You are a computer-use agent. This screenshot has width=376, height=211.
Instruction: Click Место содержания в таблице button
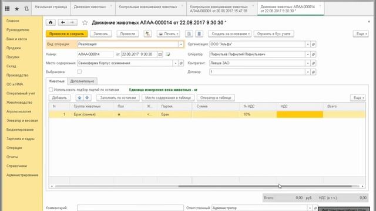pos(168,98)
